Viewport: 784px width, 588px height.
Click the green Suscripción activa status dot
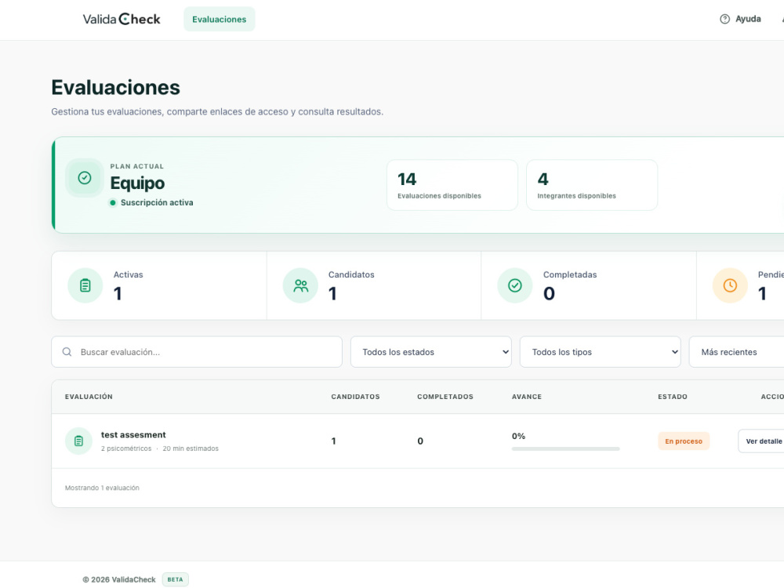113,202
